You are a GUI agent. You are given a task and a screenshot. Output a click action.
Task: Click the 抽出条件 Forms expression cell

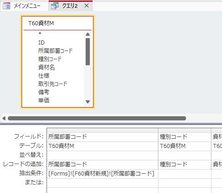coord(102,174)
